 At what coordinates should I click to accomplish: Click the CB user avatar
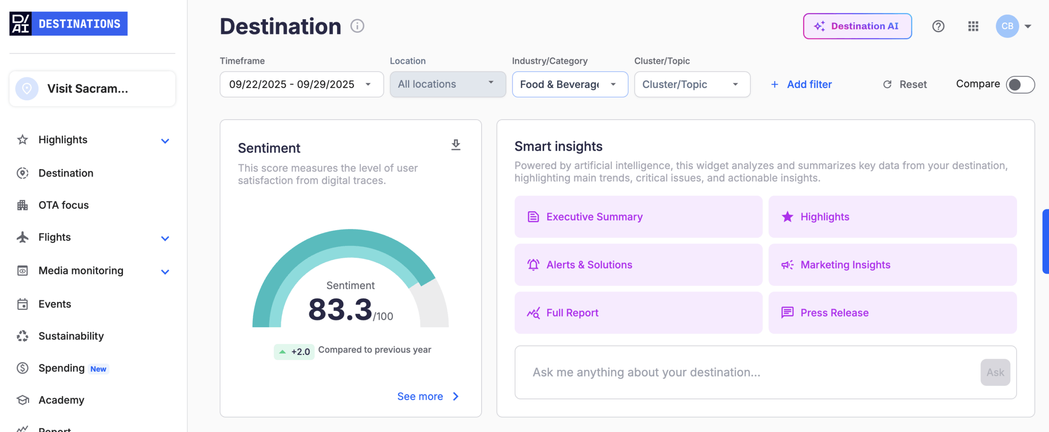(1007, 26)
